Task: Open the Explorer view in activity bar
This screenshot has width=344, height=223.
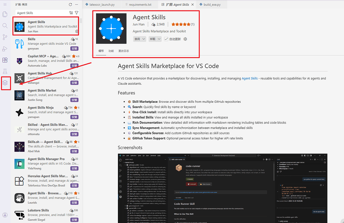Action: point(5,14)
